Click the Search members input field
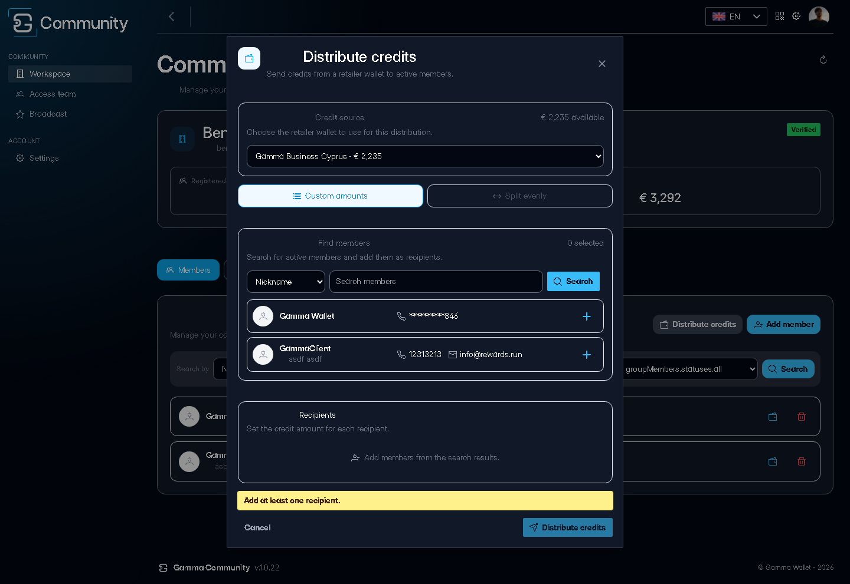This screenshot has width=850, height=584. pos(436,282)
